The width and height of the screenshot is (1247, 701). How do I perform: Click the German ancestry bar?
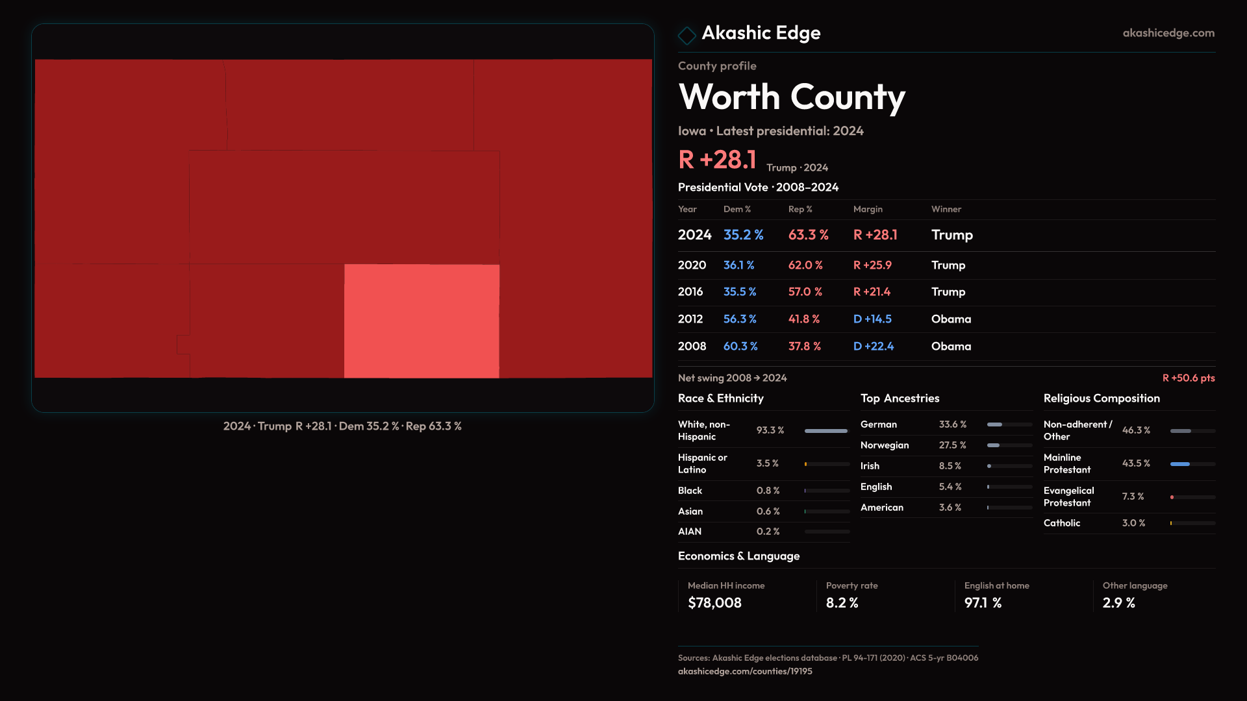[994, 424]
